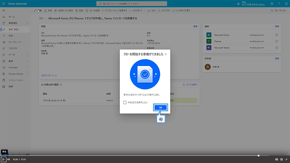Click オフにする power toolbar item

click(x=164, y=11)
